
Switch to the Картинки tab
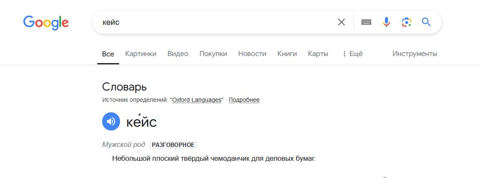pyautogui.click(x=141, y=54)
